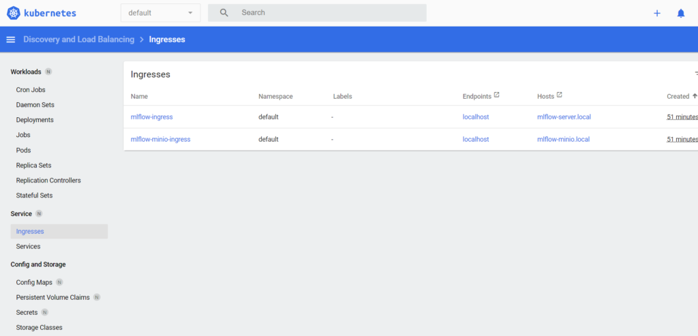Click the Kubernetes logo icon
This screenshot has width=698, height=336.
click(x=14, y=13)
